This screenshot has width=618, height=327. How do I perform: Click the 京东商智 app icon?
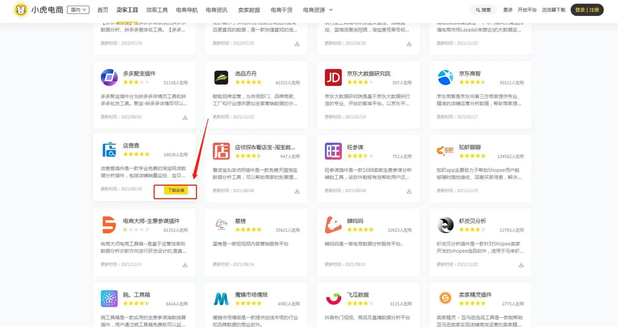(445, 77)
